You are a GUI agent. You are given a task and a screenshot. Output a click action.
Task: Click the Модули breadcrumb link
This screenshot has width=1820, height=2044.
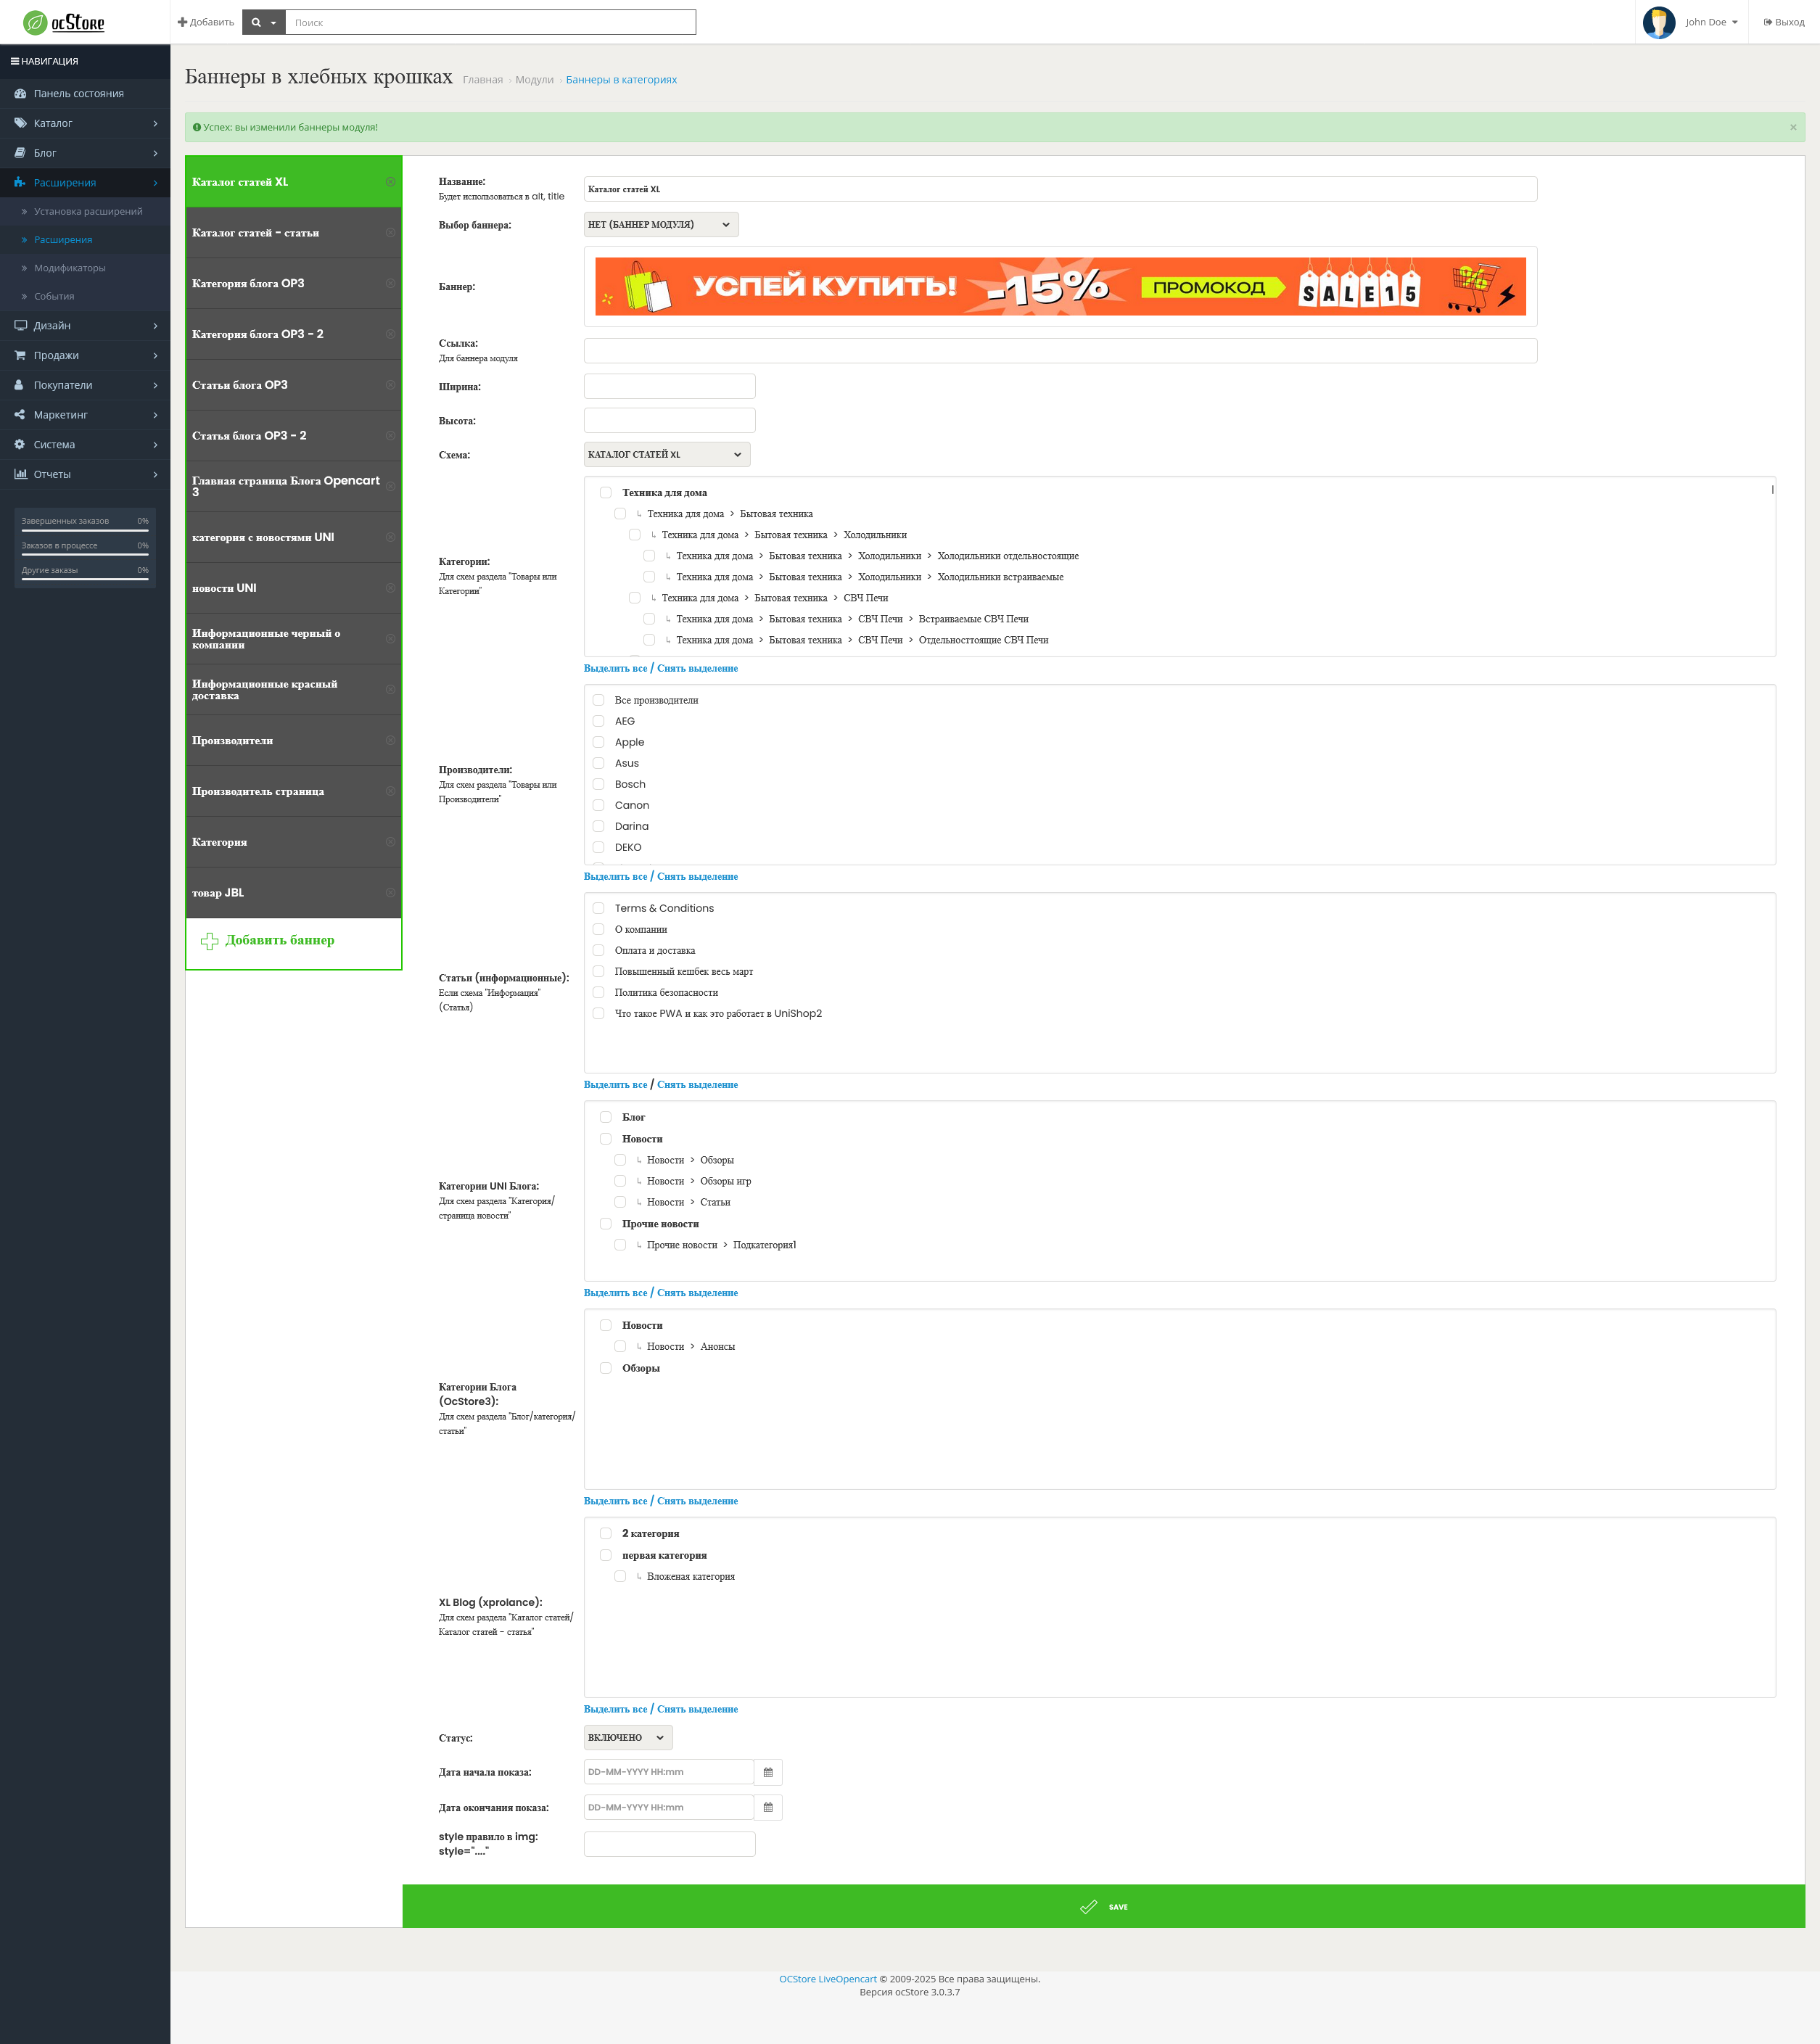534,80
